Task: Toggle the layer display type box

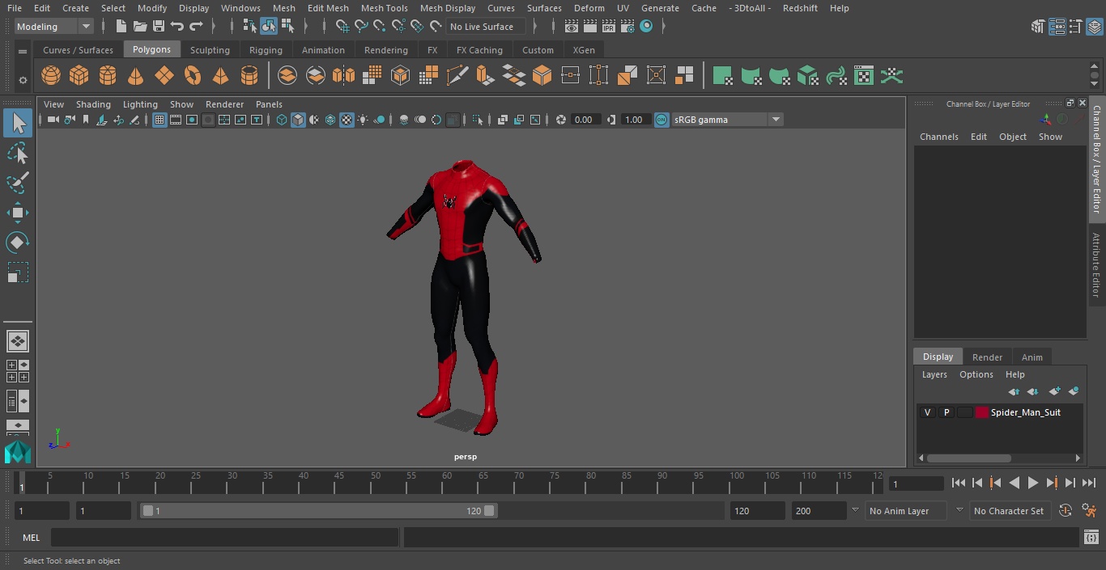Action: (x=964, y=412)
